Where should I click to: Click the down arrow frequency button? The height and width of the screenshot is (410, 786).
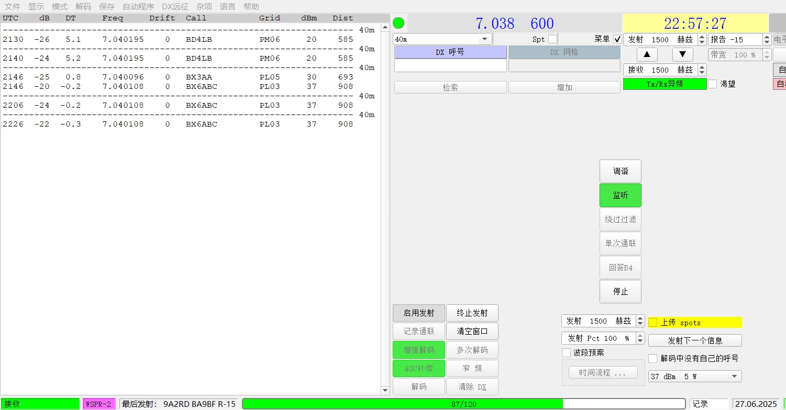click(682, 54)
